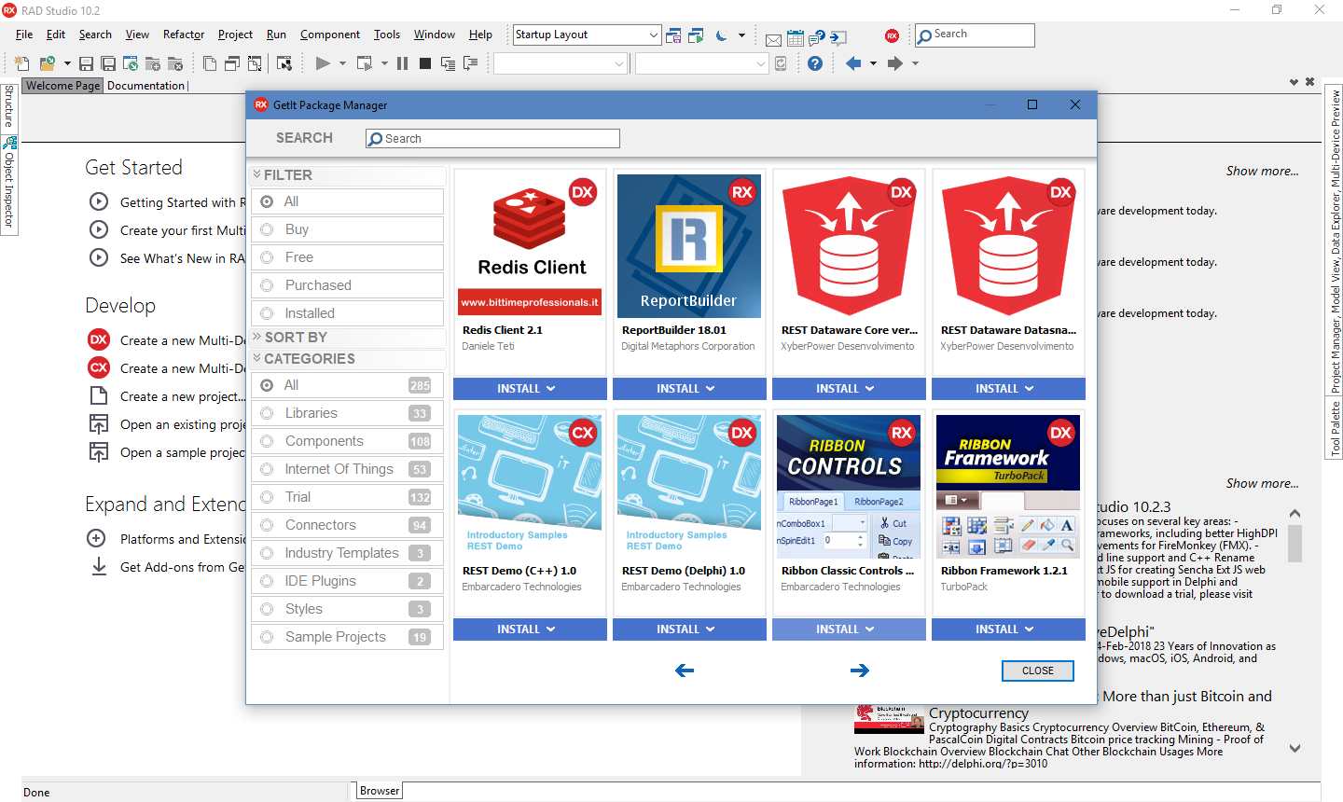This screenshot has height=802, width=1343.
Task: Click the red RX icon in top toolbar
Action: pyautogui.click(x=893, y=35)
